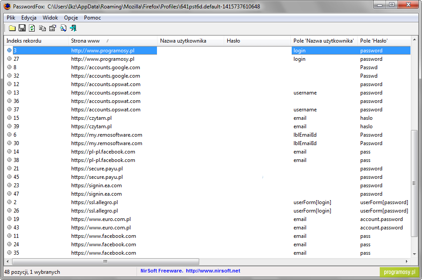Click the horizontal scrollbar right arrow
Viewport: 422px width, 280px height.
pos(406,261)
